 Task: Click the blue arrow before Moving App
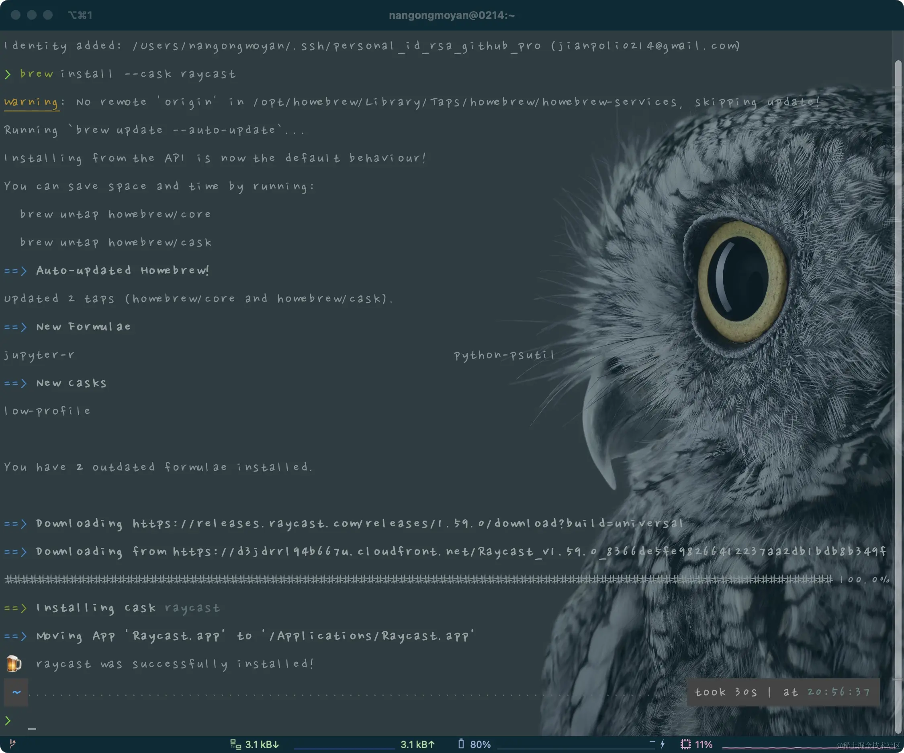[x=16, y=636]
